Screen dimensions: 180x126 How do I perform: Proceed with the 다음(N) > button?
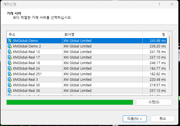click(135, 119)
